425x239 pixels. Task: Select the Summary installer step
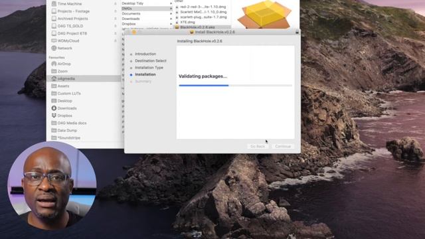pos(143,81)
